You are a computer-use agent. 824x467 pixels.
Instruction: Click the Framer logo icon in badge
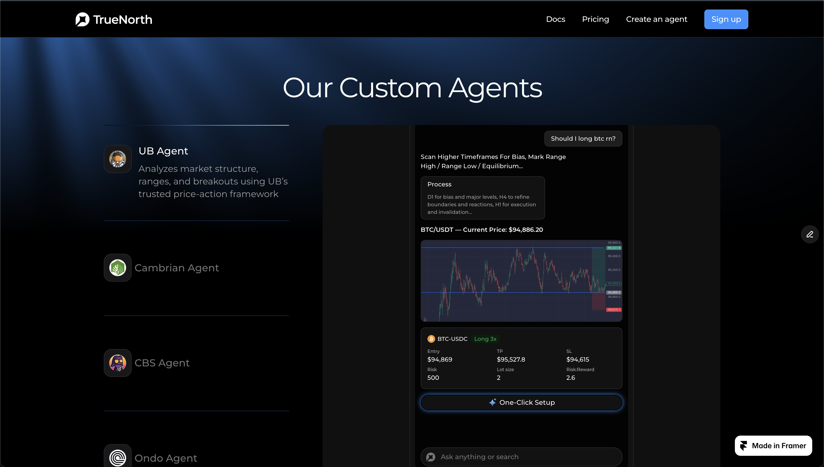point(744,445)
